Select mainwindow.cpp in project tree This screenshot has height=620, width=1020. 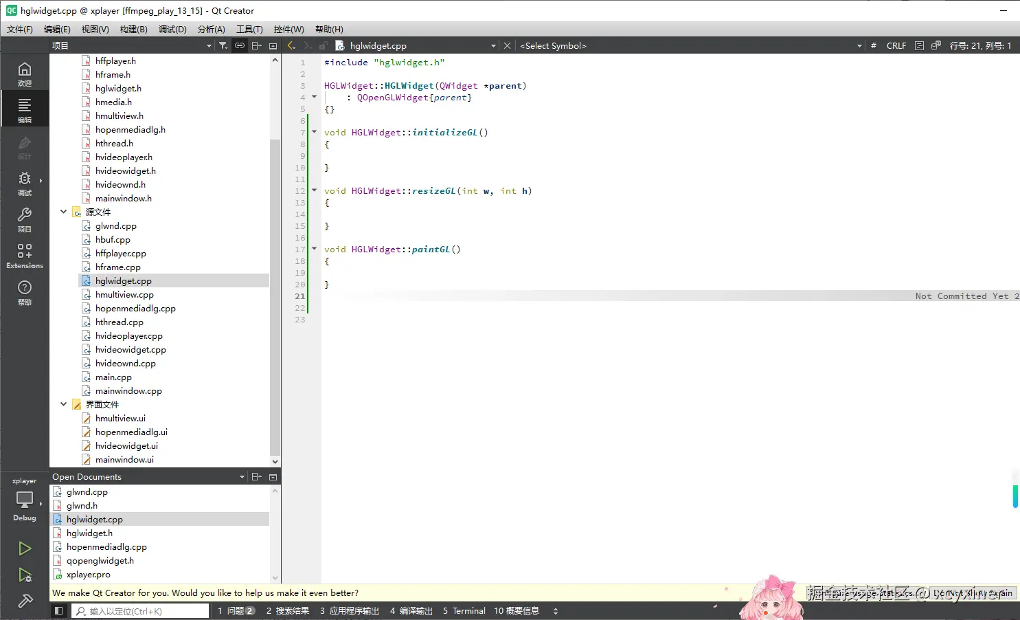click(x=128, y=390)
